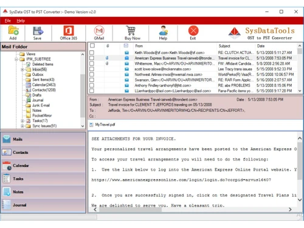Open the File menu
This screenshot has width=304, height=228.
8,21
